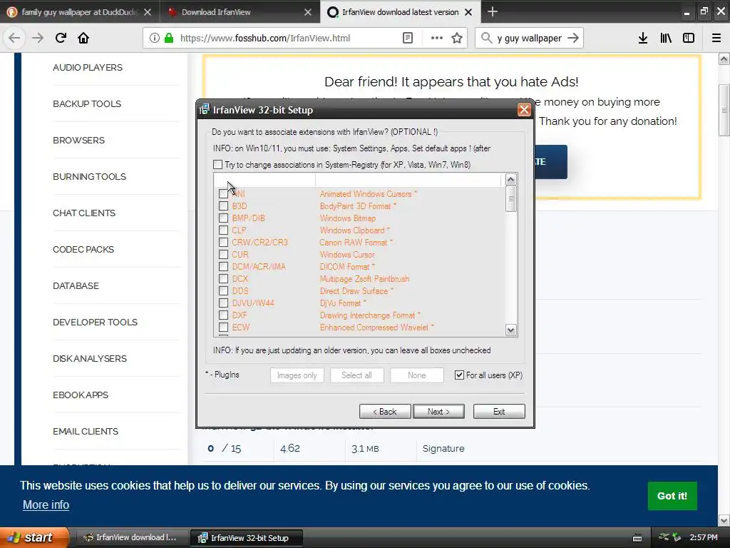Click the keyboard icon in system tray
Image resolution: width=730 pixels, height=548 pixels.
tap(637, 538)
